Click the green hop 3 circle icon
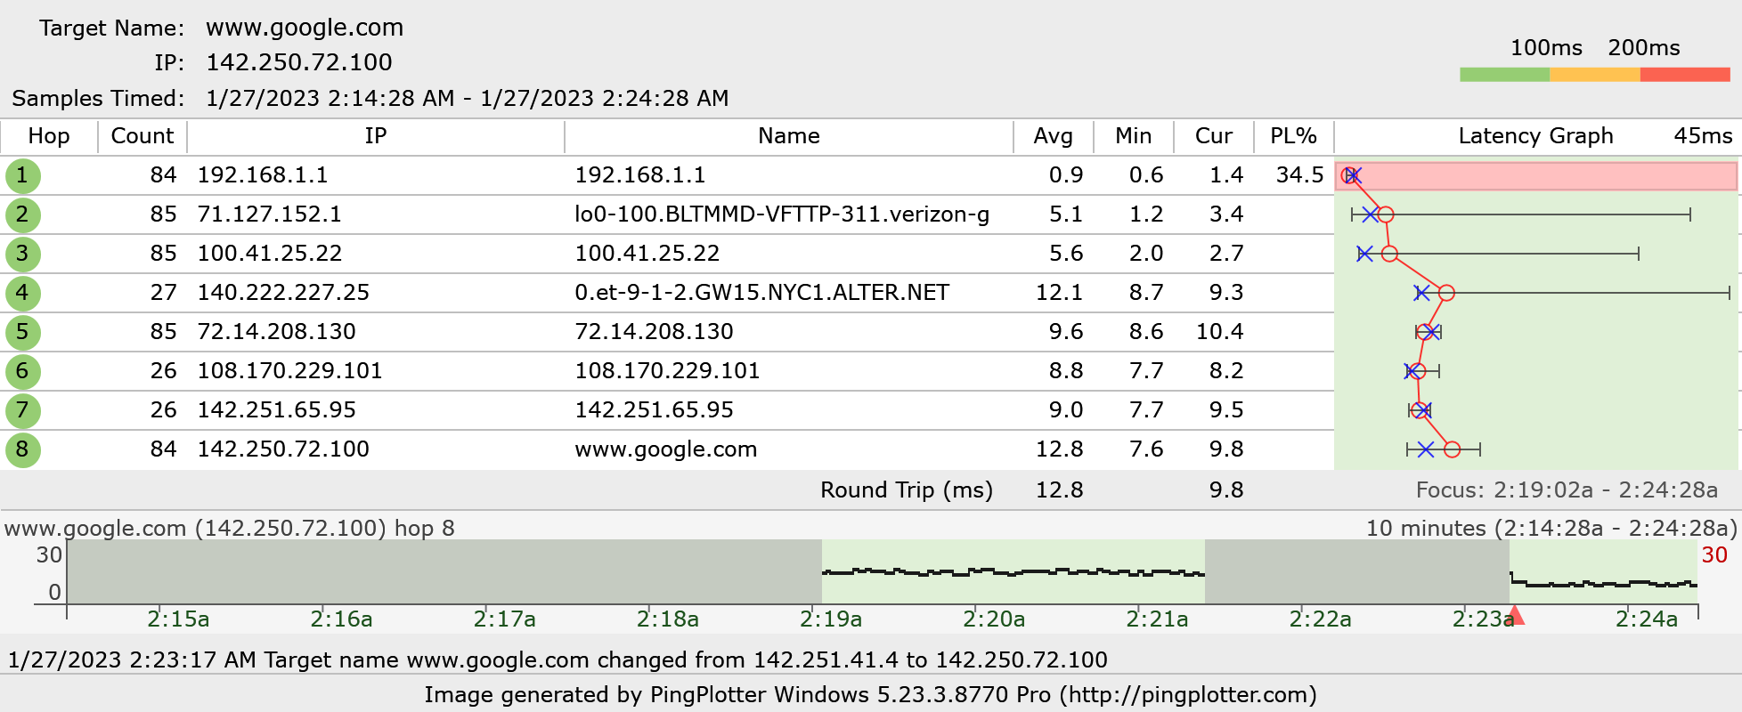This screenshot has height=712, width=1742. pos(22,254)
